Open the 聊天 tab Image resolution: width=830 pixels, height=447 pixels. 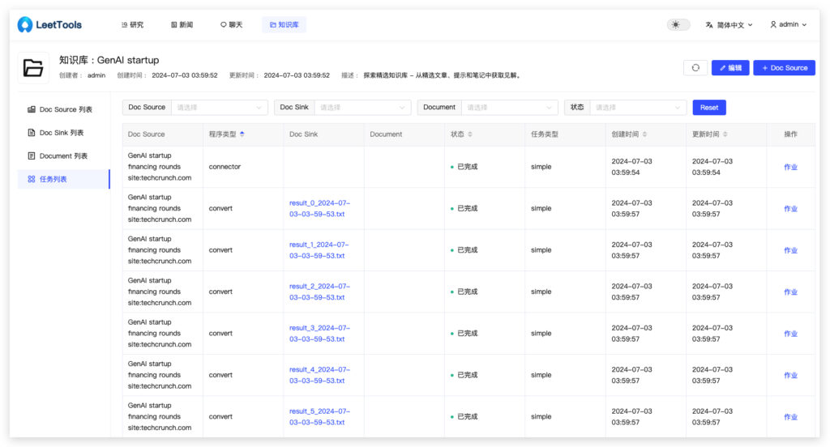[x=231, y=25]
